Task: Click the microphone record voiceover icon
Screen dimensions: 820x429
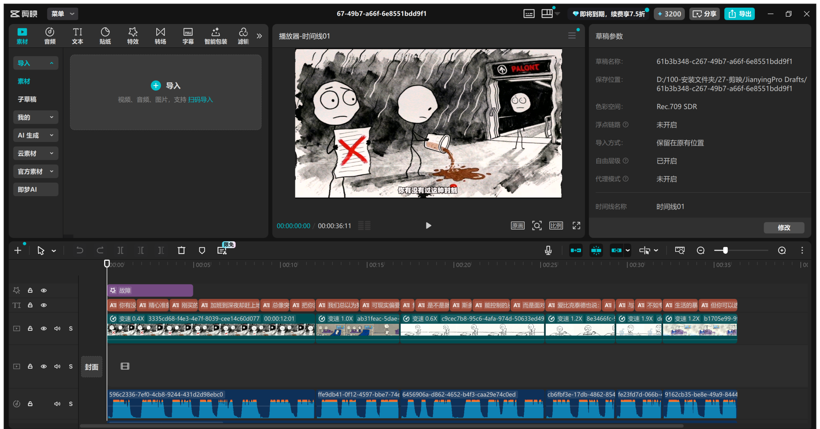Action: pyautogui.click(x=548, y=250)
